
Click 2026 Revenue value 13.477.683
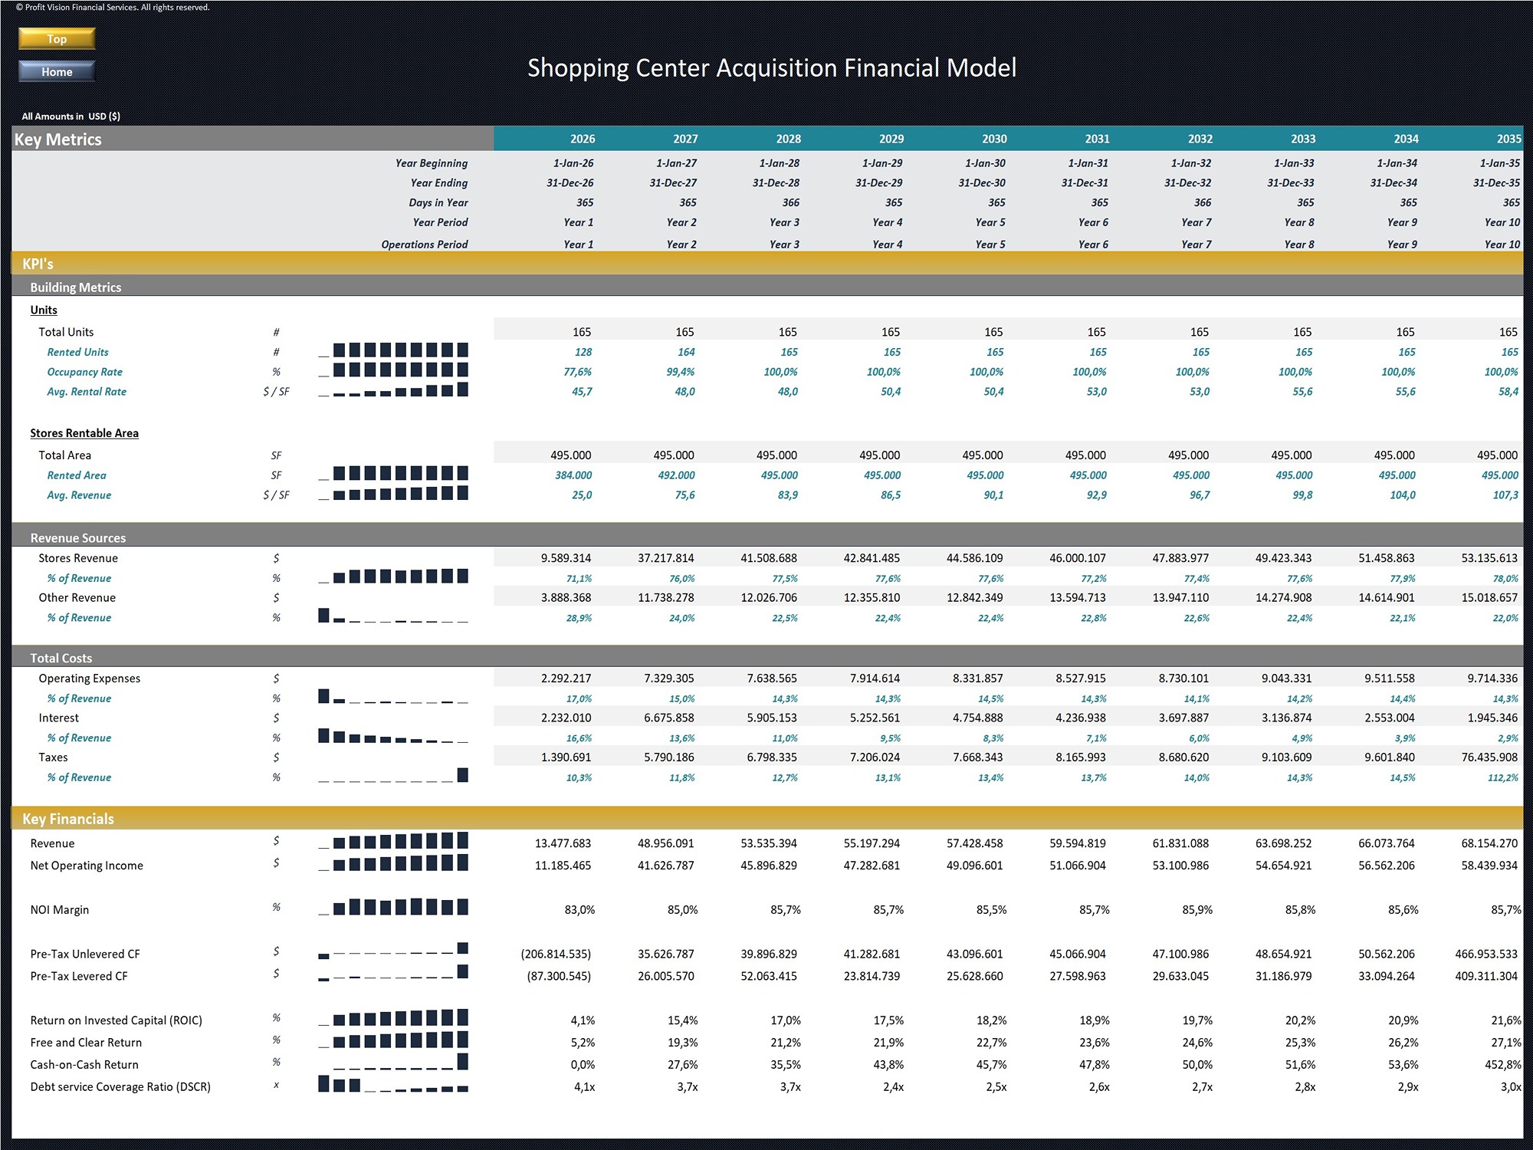(x=563, y=843)
